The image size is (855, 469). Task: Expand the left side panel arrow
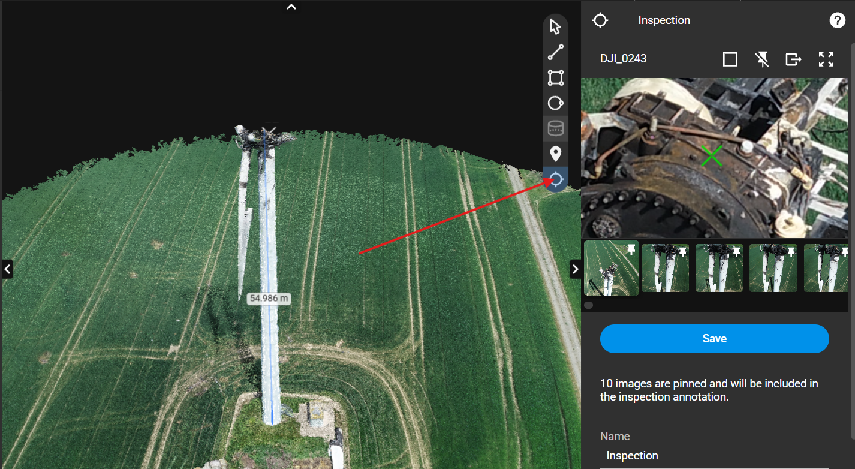(7, 269)
